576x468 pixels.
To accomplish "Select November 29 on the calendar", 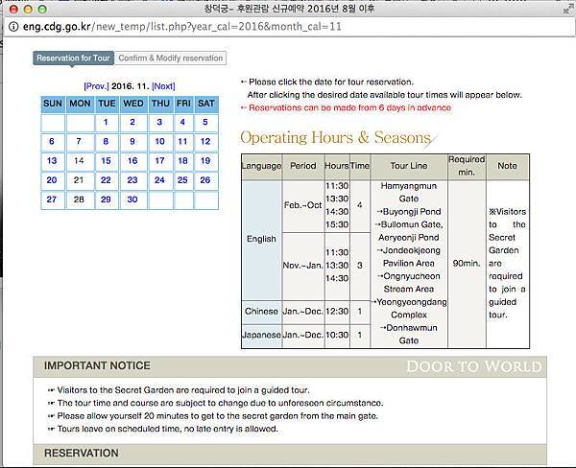I will tap(106, 199).
